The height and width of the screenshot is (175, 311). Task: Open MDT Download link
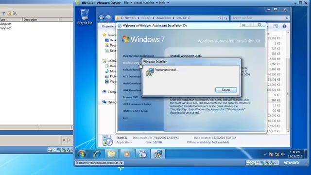[x=132, y=90]
